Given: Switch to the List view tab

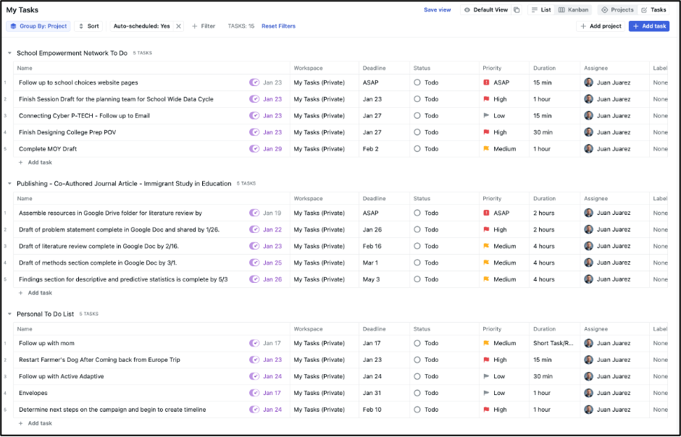Looking at the screenshot, I should point(540,10).
